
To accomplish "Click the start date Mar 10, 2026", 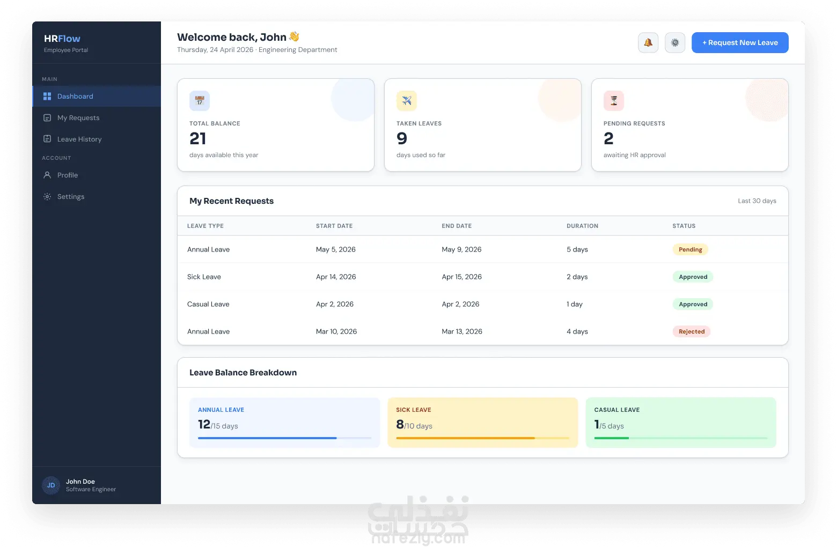I will pyautogui.click(x=336, y=331).
